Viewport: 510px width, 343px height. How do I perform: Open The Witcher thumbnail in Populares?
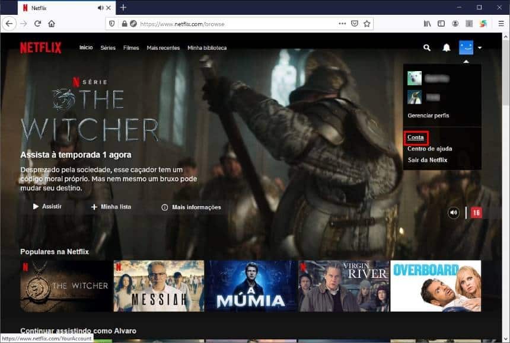[66, 286]
